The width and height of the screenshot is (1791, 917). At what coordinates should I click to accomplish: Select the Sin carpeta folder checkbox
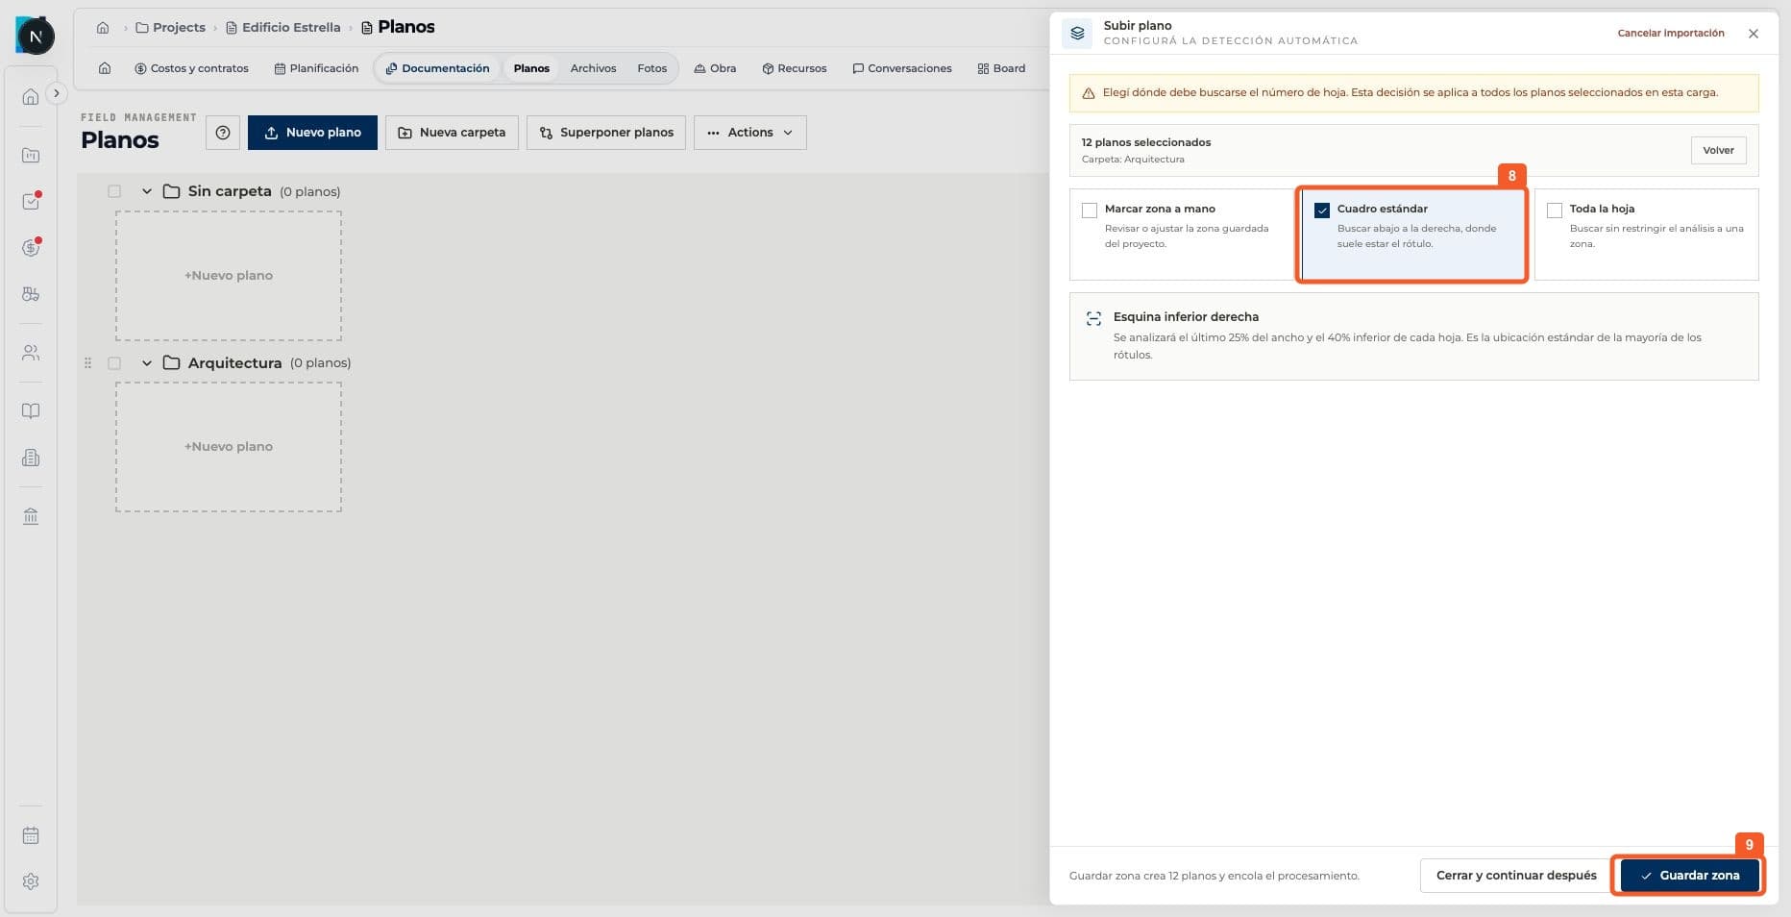point(114,191)
